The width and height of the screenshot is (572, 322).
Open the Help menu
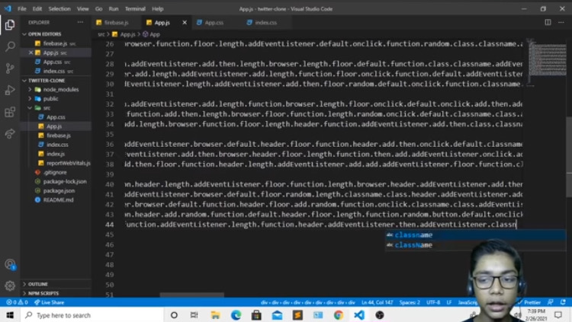coord(158,8)
